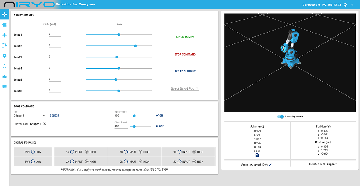This screenshot has height=186, width=360.
Task: Click the STOP COMMAND button
Action: (x=185, y=54)
